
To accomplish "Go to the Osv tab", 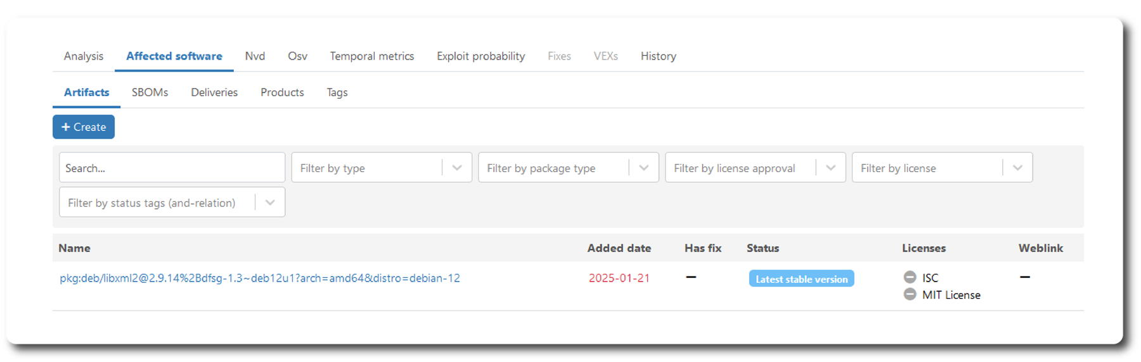I will 297,56.
